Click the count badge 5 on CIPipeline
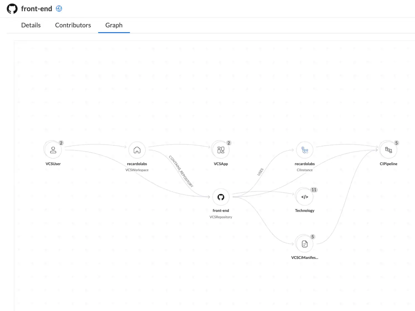The width and height of the screenshot is (415, 311). (396, 143)
